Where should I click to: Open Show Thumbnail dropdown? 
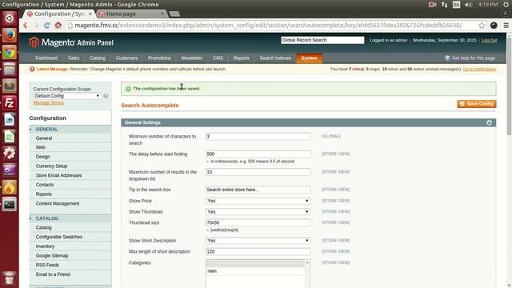258,211
